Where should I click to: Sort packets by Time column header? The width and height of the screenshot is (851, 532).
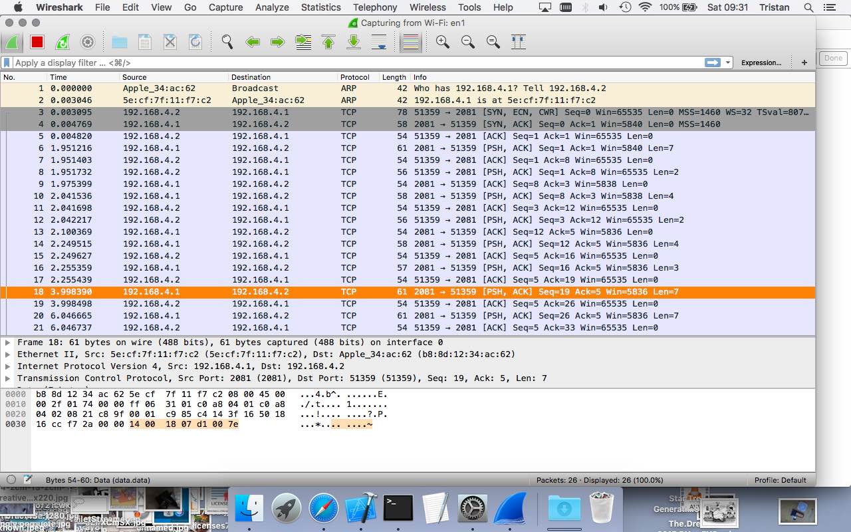pyautogui.click(x=84, y=77)
